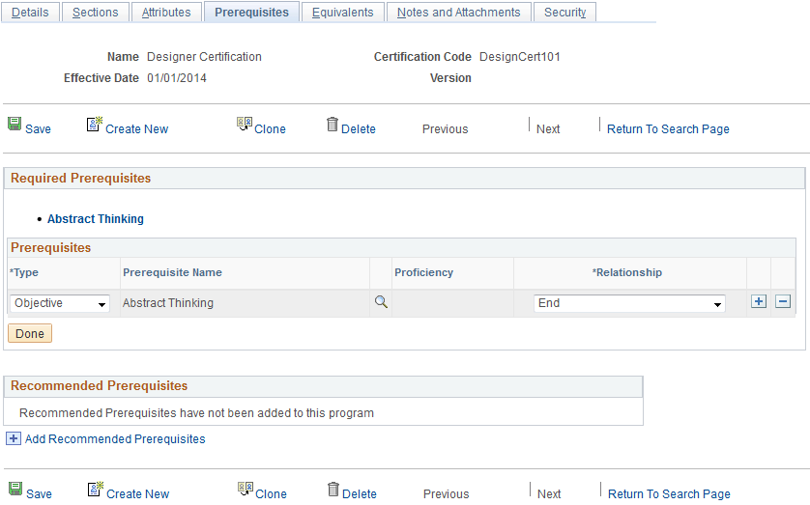Click the Delete trash icon in bottom toolbar
Viewport: 810px width, 505px height.
tap(333, 489)
